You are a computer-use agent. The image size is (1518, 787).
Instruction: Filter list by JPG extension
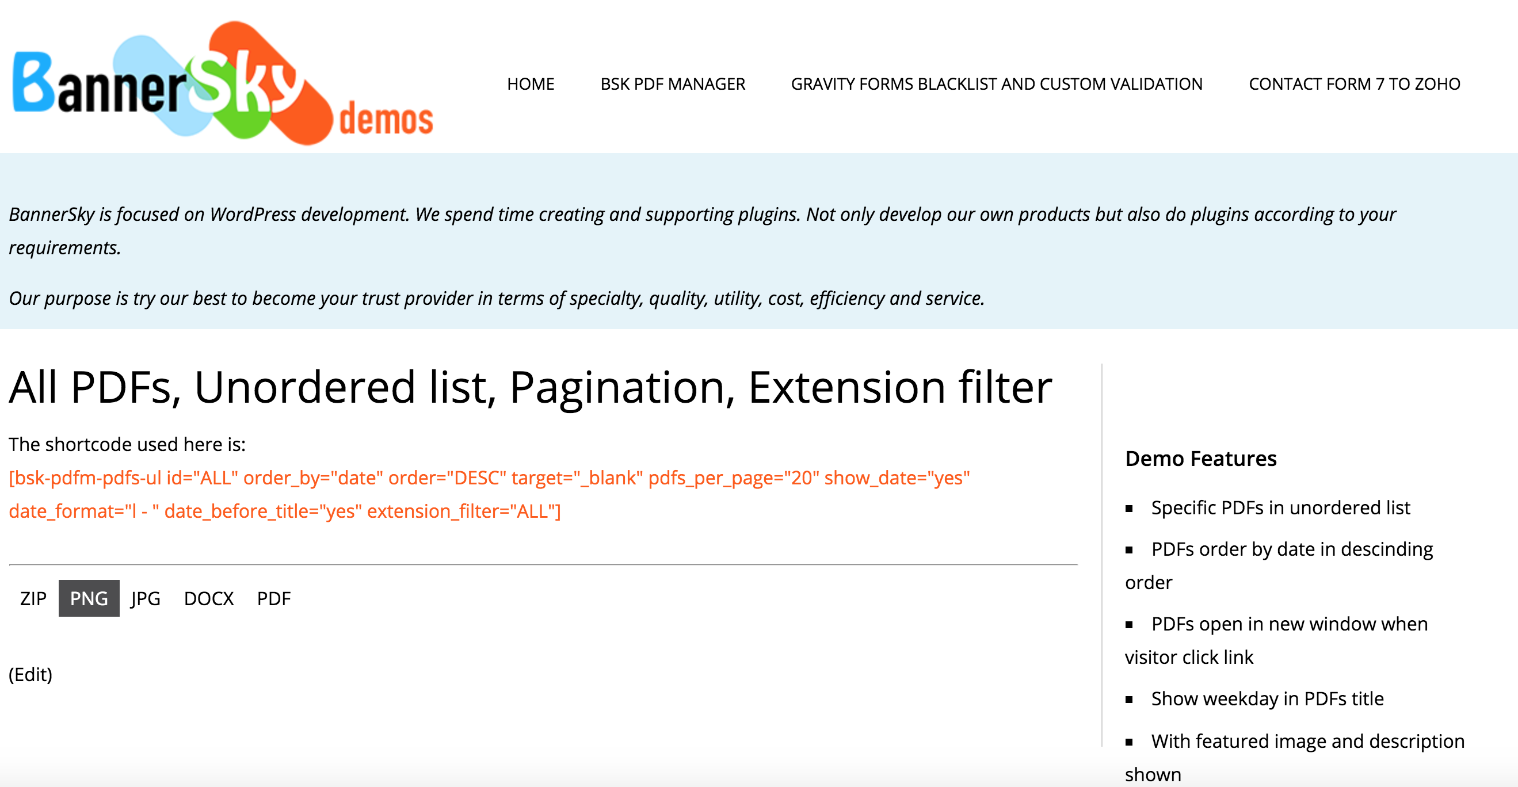[x=146, y=598]
